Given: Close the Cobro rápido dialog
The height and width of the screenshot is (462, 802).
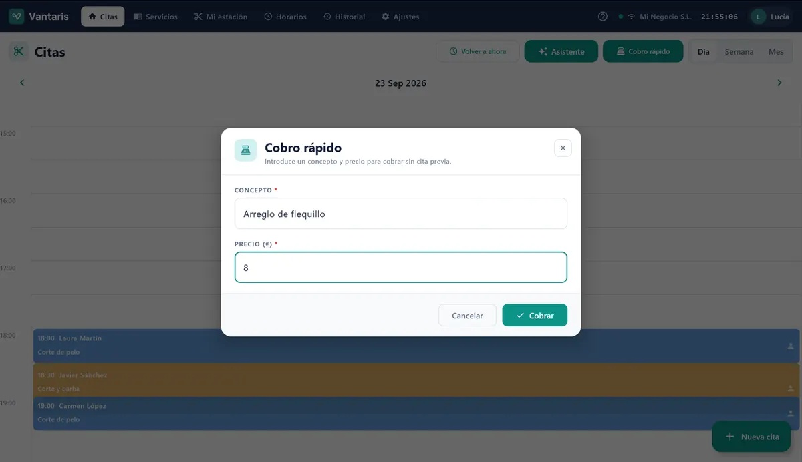Looking at the screenshot, I should pyautogui.click(x=563, y=148).
